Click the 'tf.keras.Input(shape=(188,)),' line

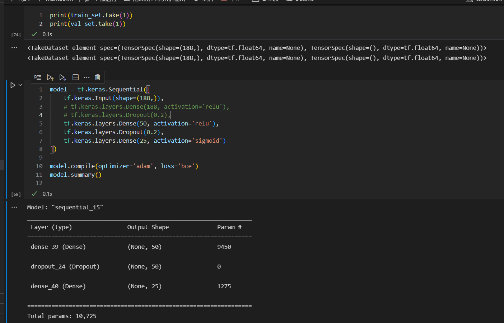pos(113,98)
